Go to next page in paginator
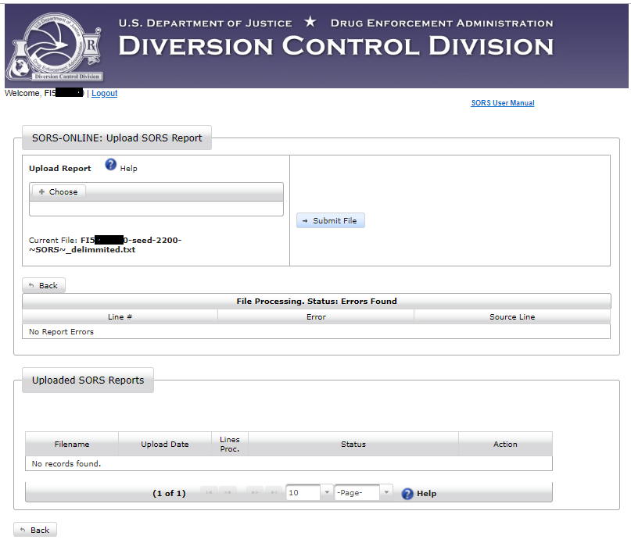 pos(255,493)
